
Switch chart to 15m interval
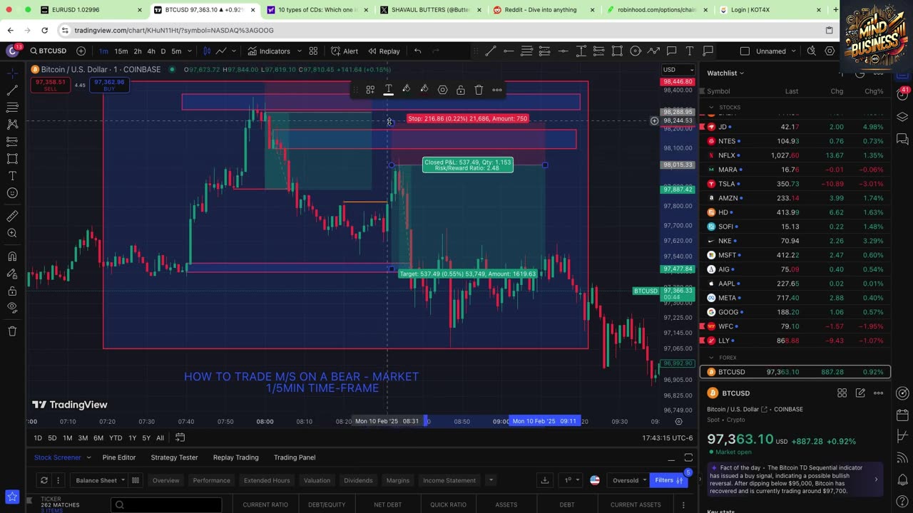[121, 51]
